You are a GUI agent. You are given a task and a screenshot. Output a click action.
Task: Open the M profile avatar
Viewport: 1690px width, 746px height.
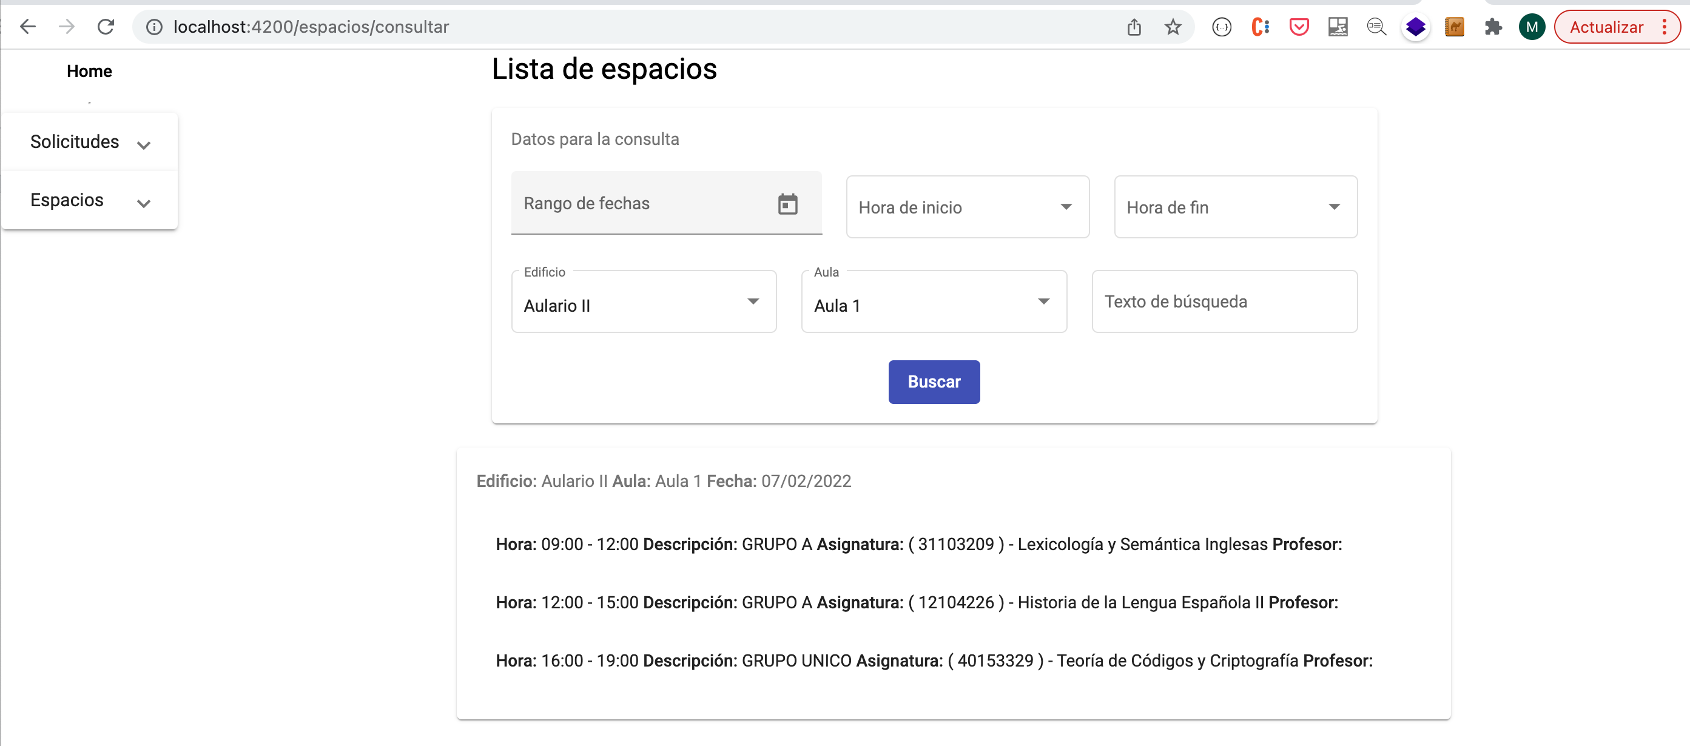coord(1532,27)
